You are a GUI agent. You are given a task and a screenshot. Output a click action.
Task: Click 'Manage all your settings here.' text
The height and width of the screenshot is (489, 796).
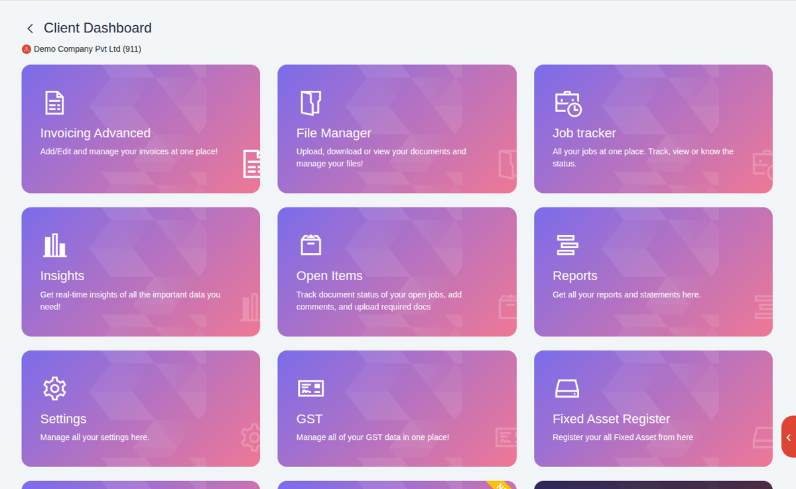tap(95, 437)
